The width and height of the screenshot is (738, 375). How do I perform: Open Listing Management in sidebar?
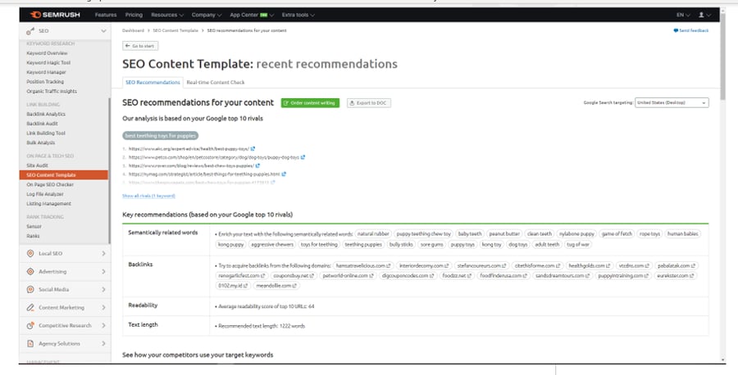tap(49, 204)
